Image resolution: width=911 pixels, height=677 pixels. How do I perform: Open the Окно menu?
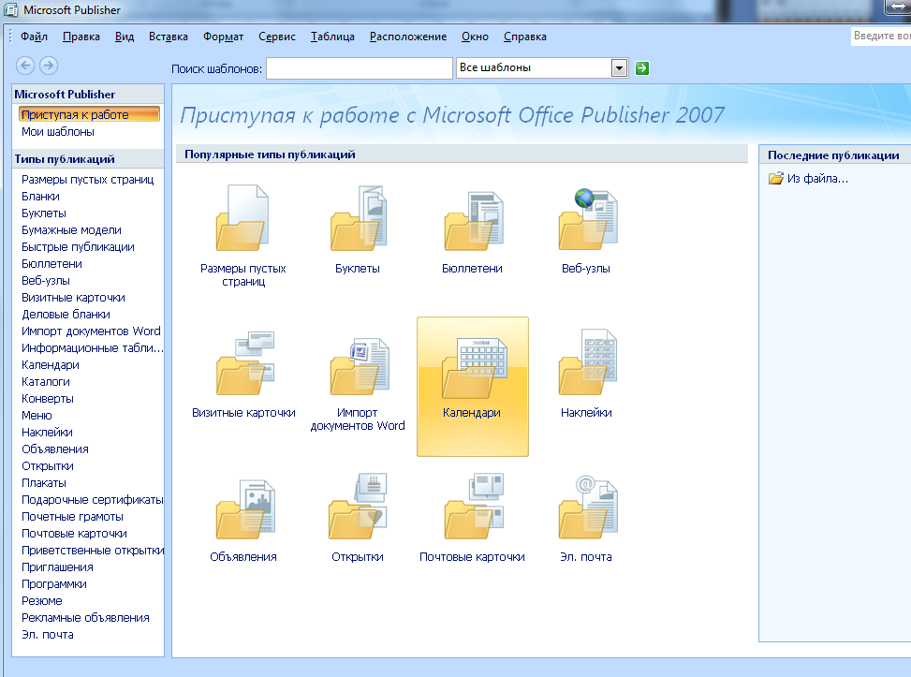(476, 37)
